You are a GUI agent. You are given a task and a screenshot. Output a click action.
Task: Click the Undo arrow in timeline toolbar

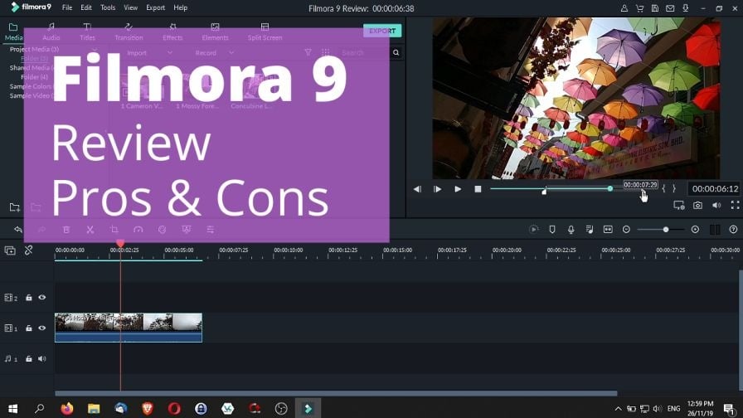point(18,230)
